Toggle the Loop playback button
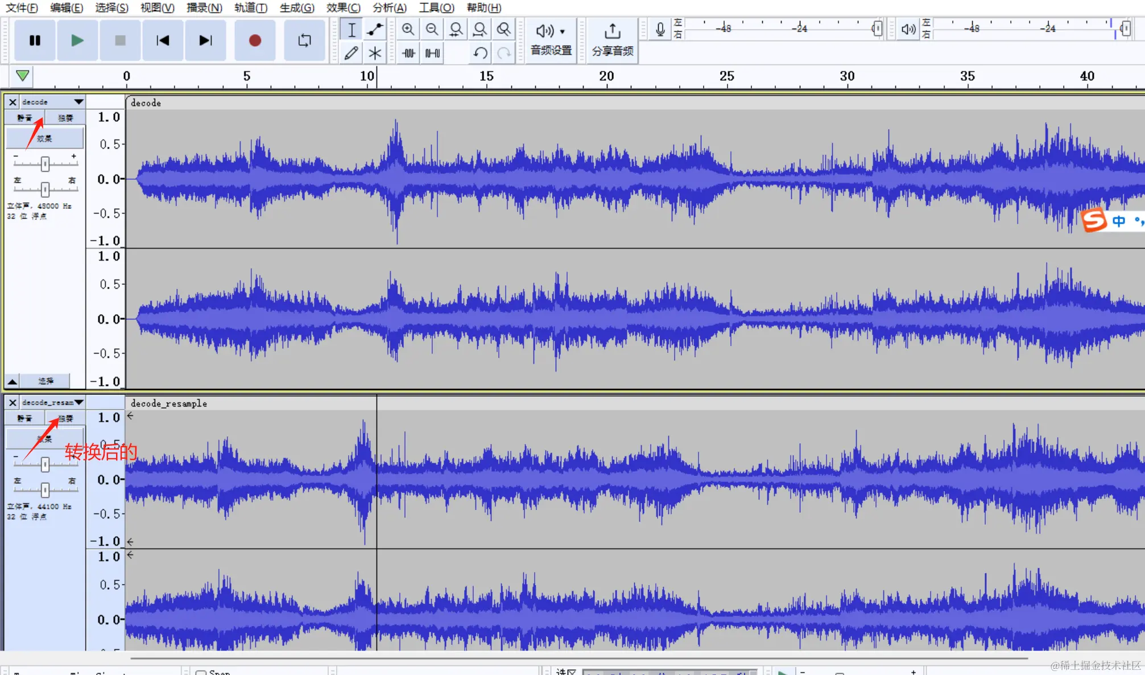 click(x=304, y=40)
